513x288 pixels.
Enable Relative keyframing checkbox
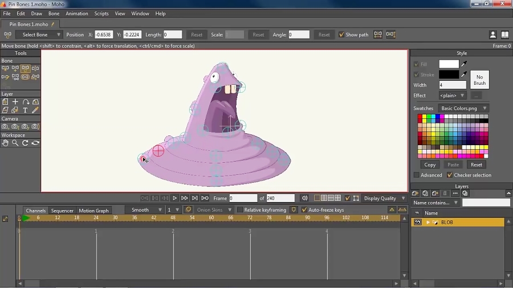pos(240,210)
